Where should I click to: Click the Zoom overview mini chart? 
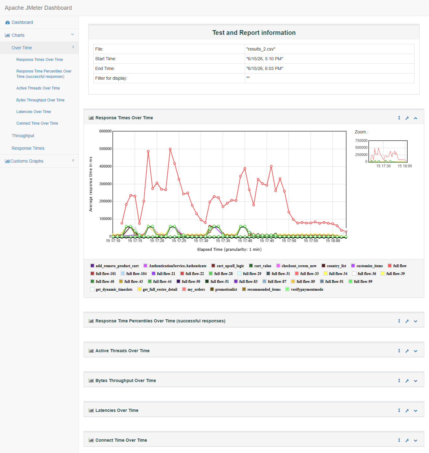388,151
